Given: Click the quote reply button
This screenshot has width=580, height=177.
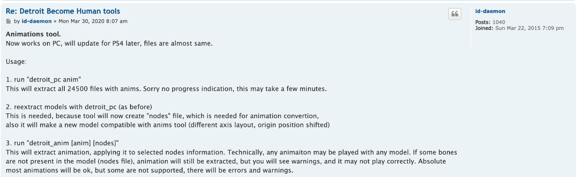Looking at the screenshot, I should click(x=454, y=14).
